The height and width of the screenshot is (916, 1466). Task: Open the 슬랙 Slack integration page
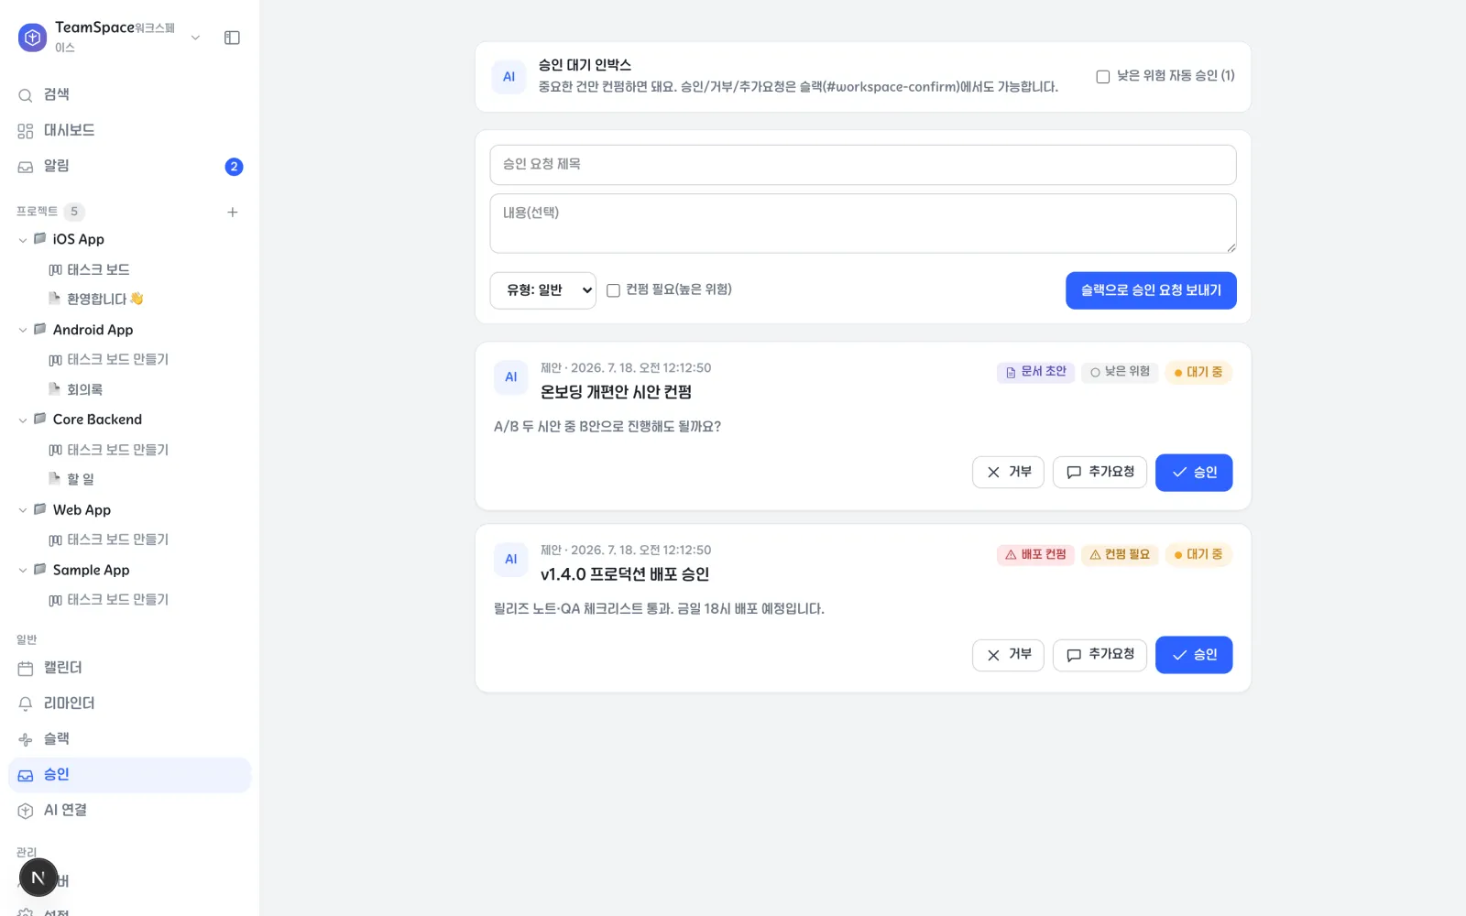tap(129, 739)
